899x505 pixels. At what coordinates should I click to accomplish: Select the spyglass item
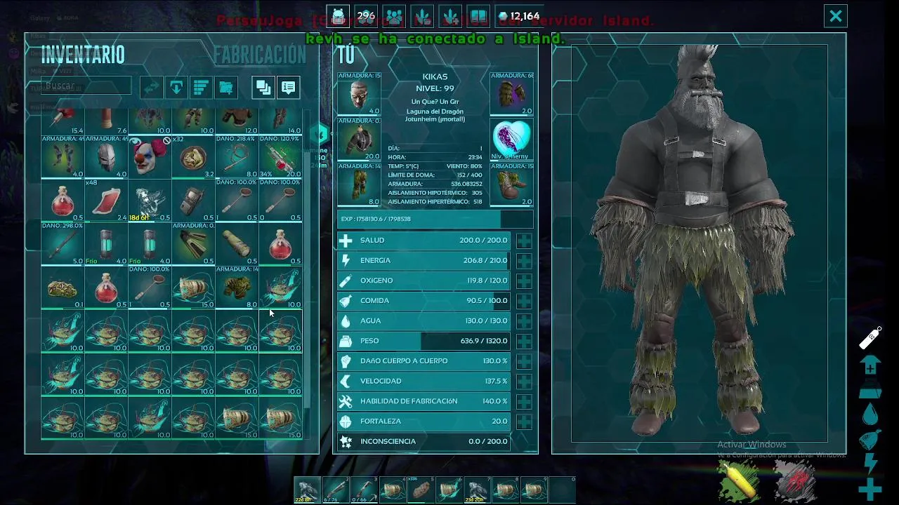tap(237, 244)
